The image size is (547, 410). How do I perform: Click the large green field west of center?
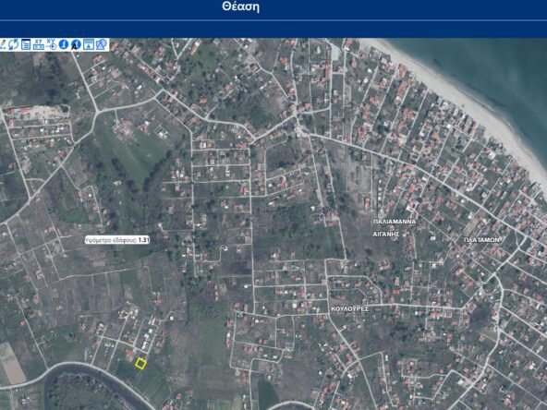pyautogui.click(x=132, y=153)
